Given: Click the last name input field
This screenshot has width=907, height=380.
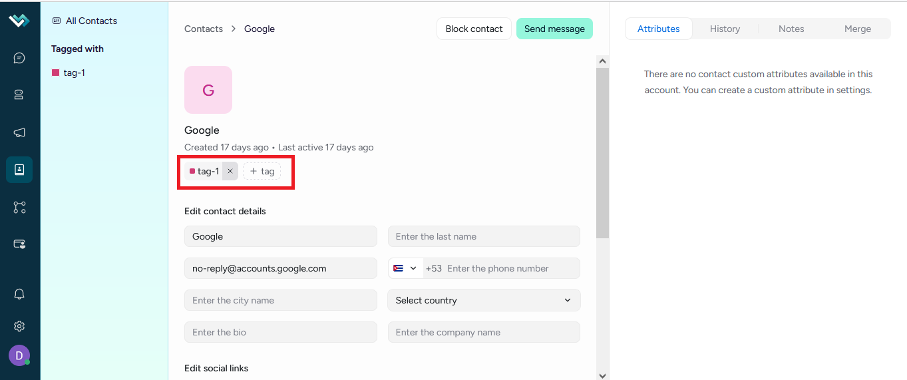Looking at the screenshot, I should tap(484, 236).
